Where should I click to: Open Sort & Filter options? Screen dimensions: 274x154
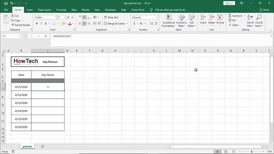coord(250,21)
